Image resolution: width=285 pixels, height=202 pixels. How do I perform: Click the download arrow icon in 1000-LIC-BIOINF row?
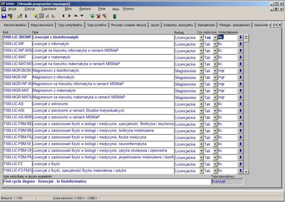[240, 38]
